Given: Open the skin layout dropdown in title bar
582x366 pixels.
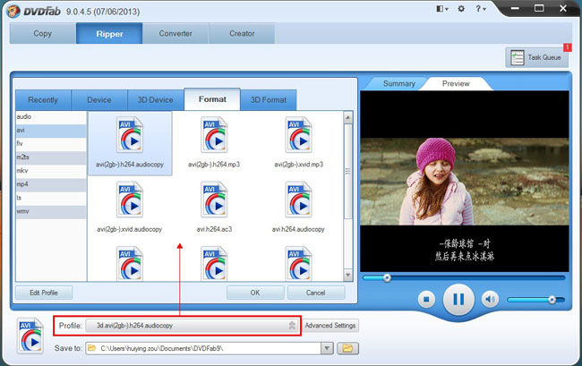Looking at the screenshot, I should [442, 9].
